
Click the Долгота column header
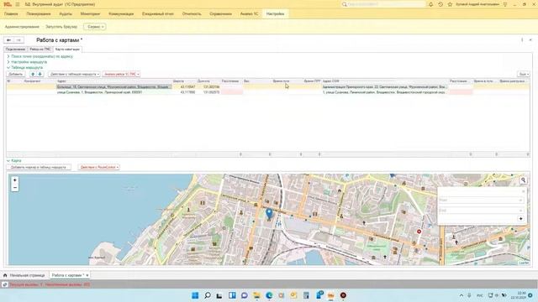(x=203, y=81)
